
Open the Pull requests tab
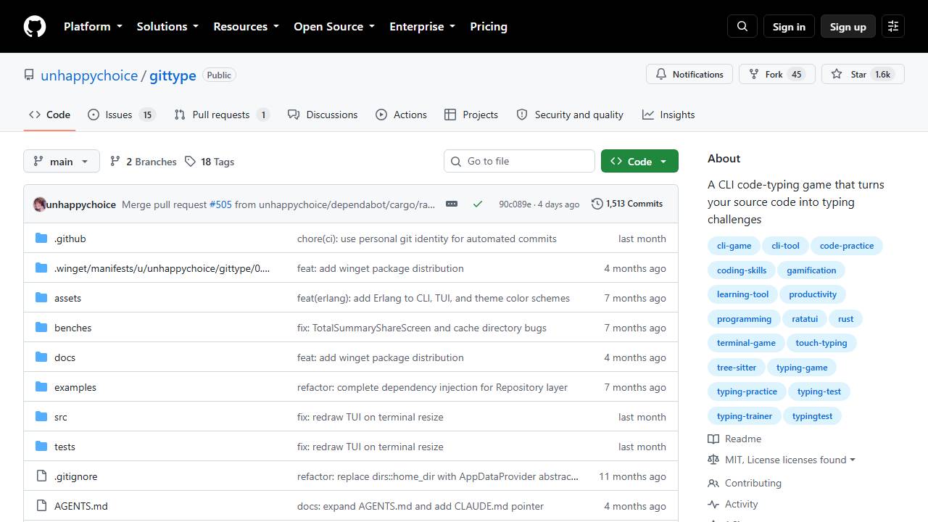221,115
